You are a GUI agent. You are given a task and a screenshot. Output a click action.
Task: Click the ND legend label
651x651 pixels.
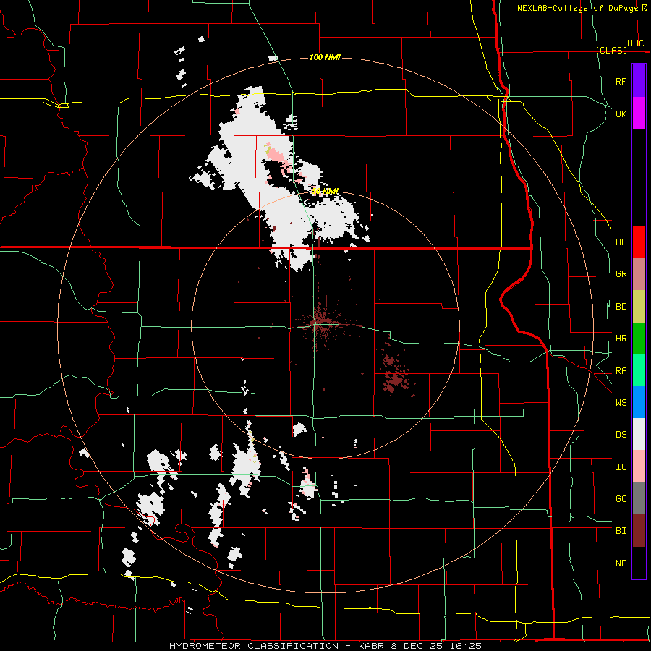click(621, 563)
